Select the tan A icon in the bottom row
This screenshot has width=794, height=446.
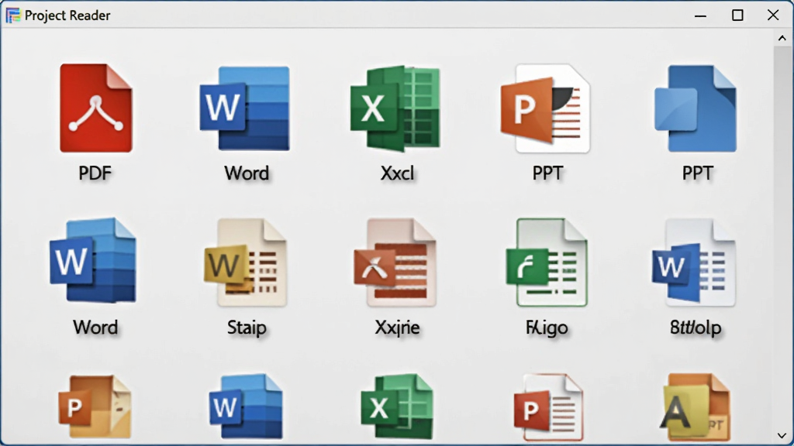[696, 407]
